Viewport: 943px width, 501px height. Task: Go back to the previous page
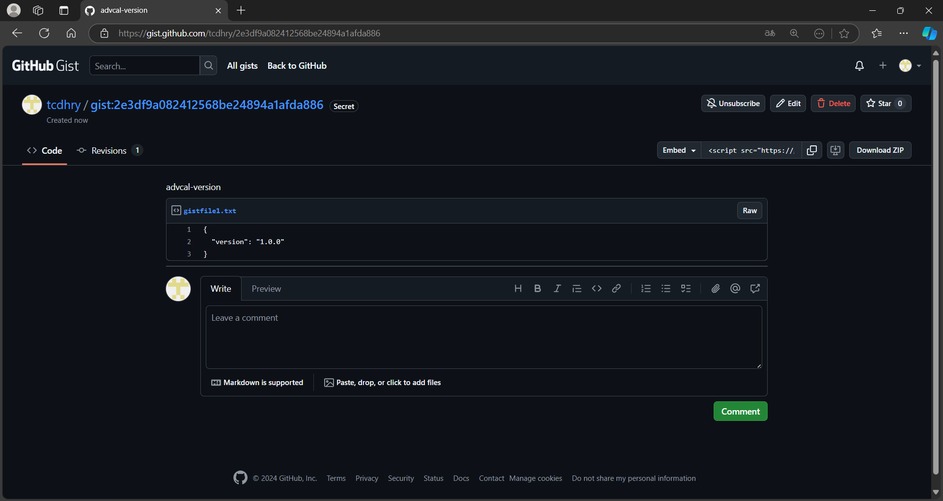click(x=17, y=33)
